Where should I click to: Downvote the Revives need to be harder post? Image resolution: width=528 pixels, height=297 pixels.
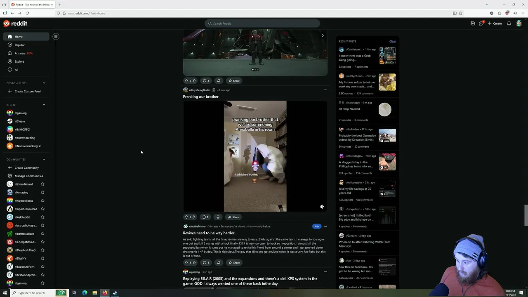pos(194,262)
